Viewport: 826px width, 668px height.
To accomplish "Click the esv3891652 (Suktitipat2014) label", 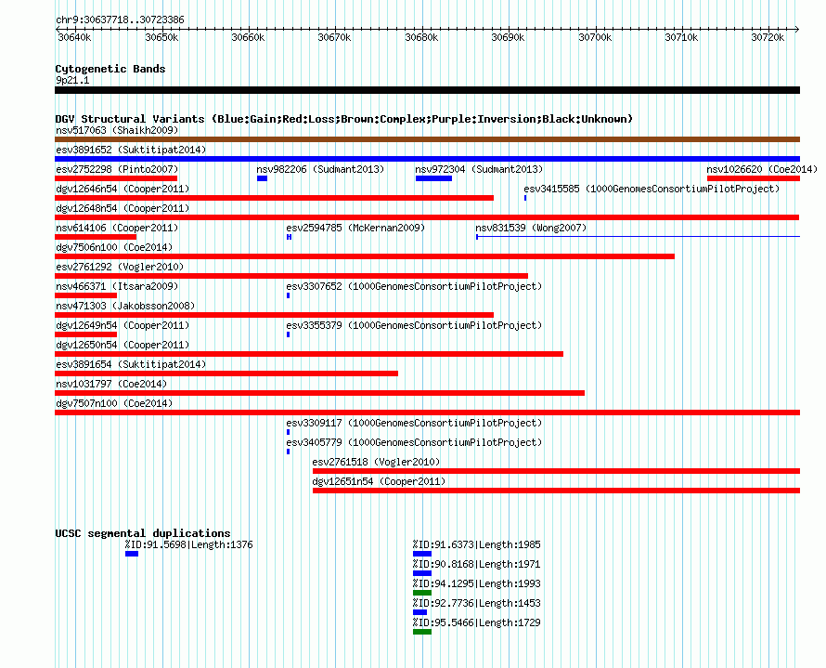I will pos(131,150).
